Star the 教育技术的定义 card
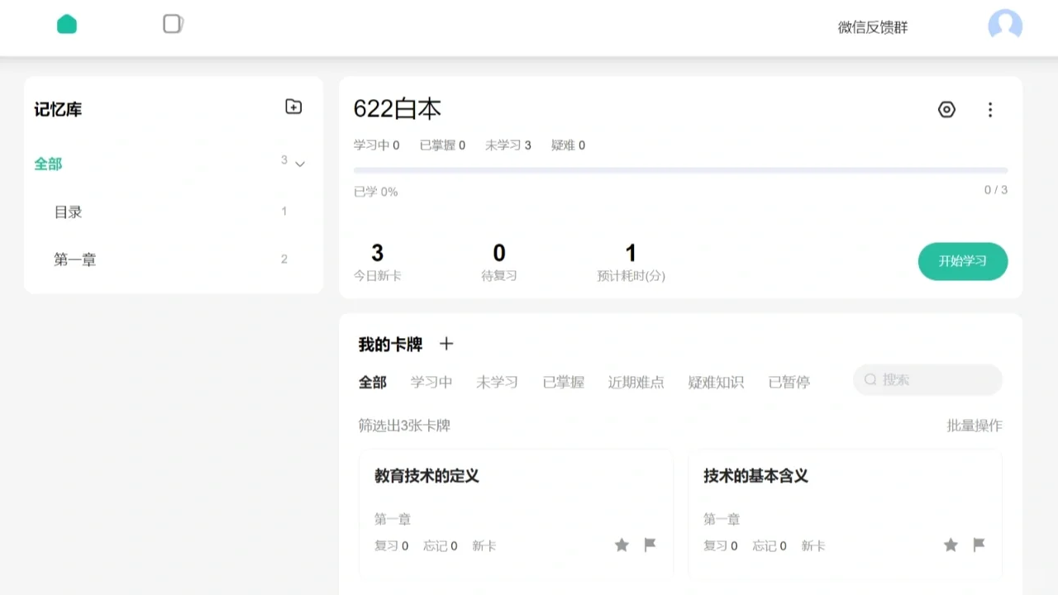Screen dimensions: 1058x595 (622, 545)
